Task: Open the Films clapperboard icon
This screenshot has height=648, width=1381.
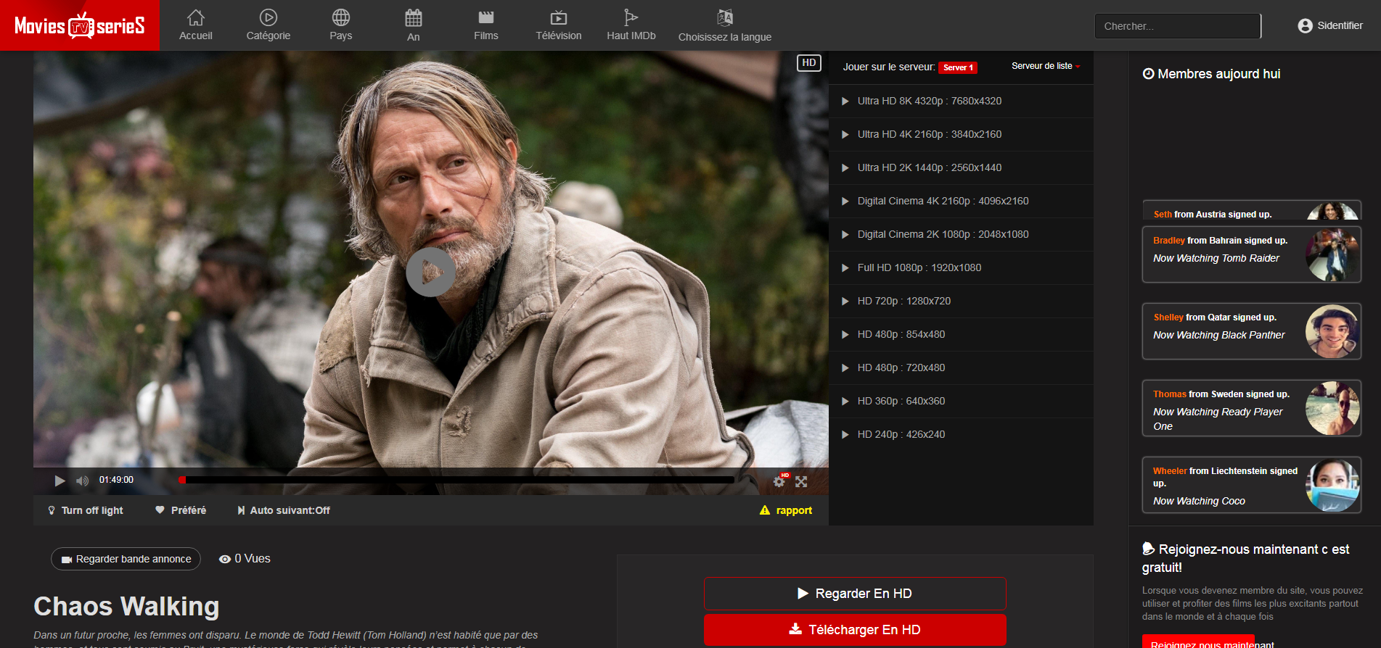Action: [x=486, y=17]
